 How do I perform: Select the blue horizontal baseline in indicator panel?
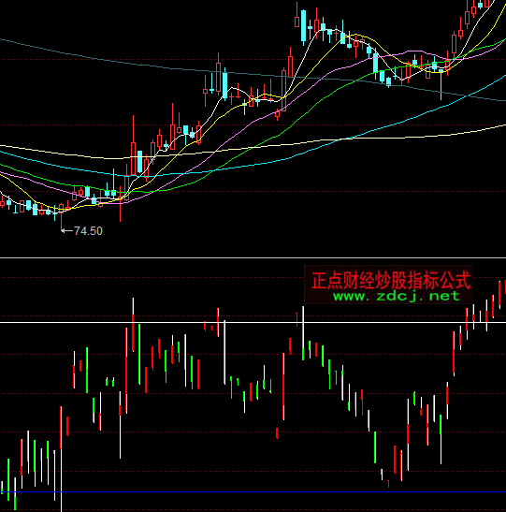(x=253, y=491)
